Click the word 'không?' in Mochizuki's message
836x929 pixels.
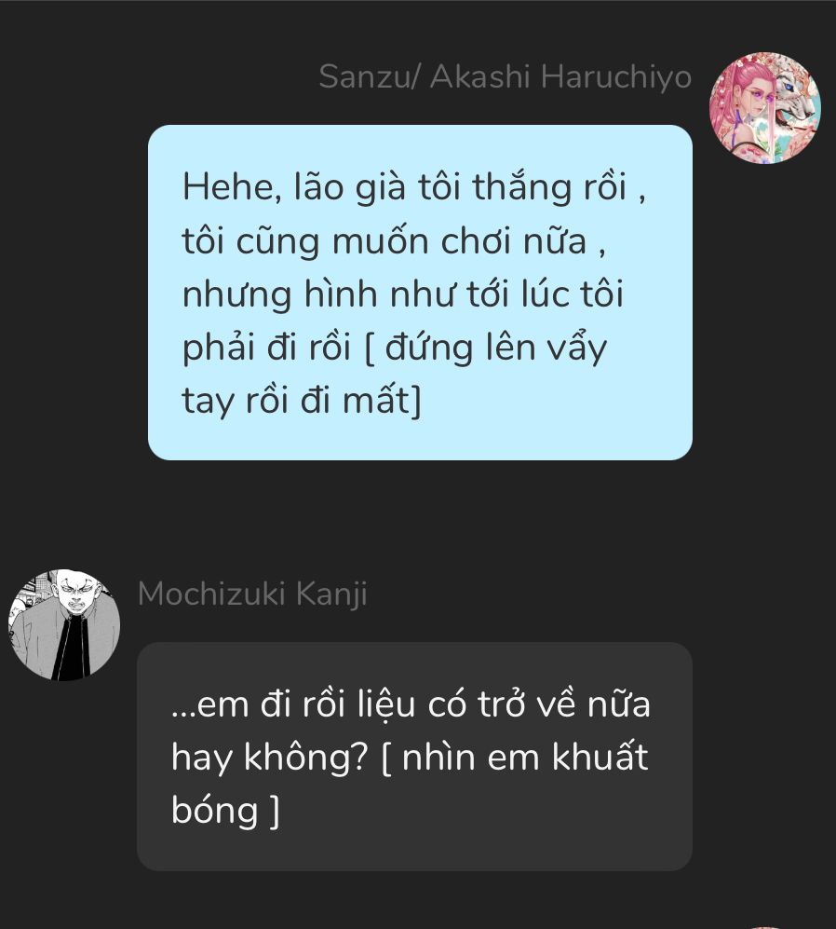pyautogui.click(x=306, y=758)
